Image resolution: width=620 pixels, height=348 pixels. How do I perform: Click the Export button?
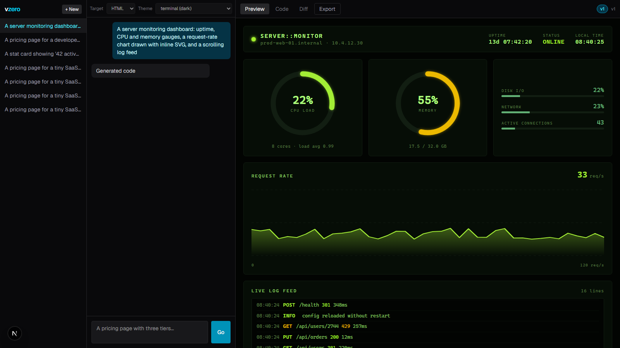327,9
